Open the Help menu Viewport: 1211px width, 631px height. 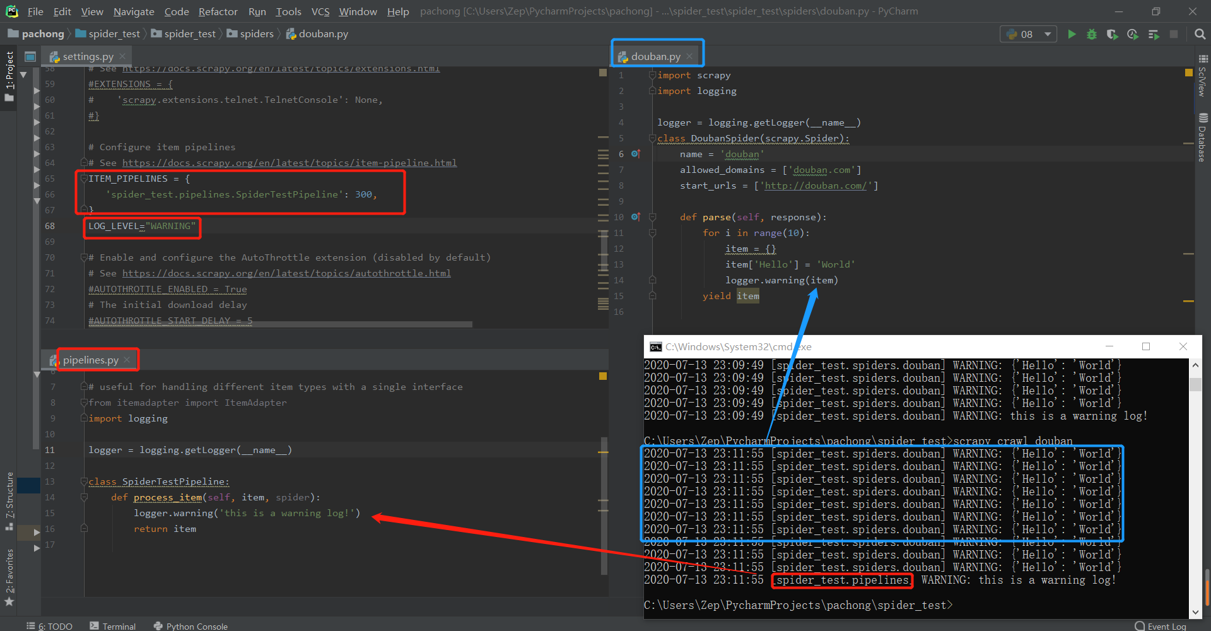point(398,11)
